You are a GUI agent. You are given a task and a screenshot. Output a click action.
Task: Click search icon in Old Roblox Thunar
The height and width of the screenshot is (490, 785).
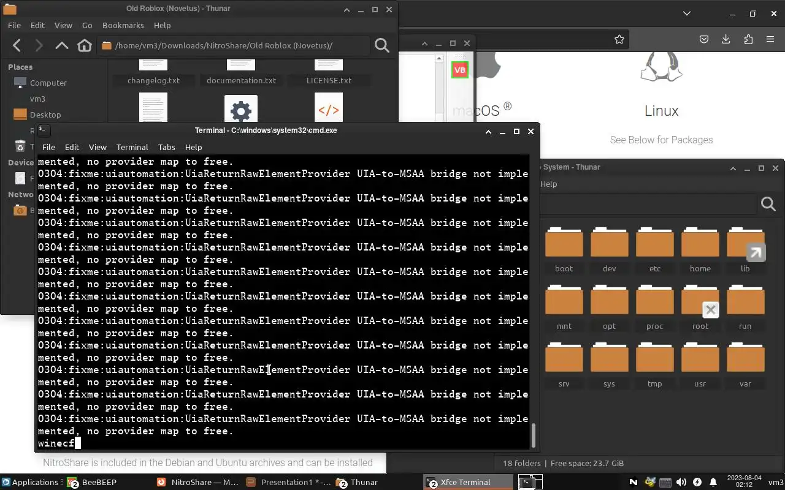point(382,45)
